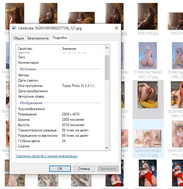Select the Код изображения property row
183x189 pixels.
tap(60, 109)
